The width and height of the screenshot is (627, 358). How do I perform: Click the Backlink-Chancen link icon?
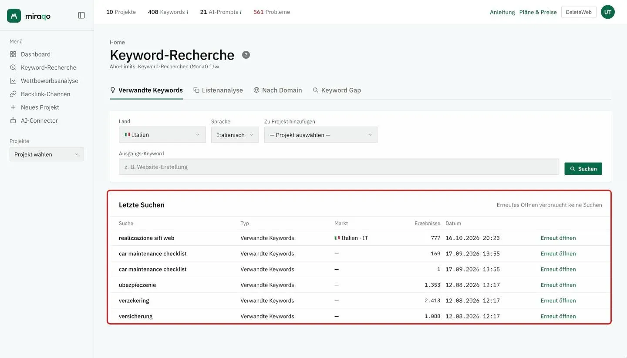(13, 94)
